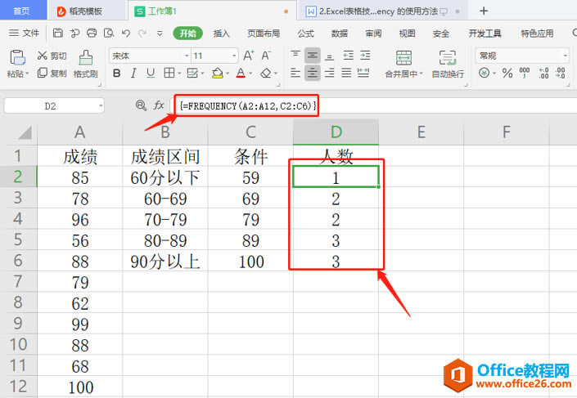Click the Save icon in quick toolbar
577x398 pixels.
[58, 33]
